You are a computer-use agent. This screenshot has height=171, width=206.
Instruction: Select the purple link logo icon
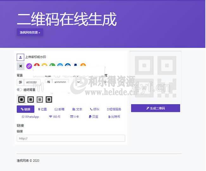[x=29, y=66]
